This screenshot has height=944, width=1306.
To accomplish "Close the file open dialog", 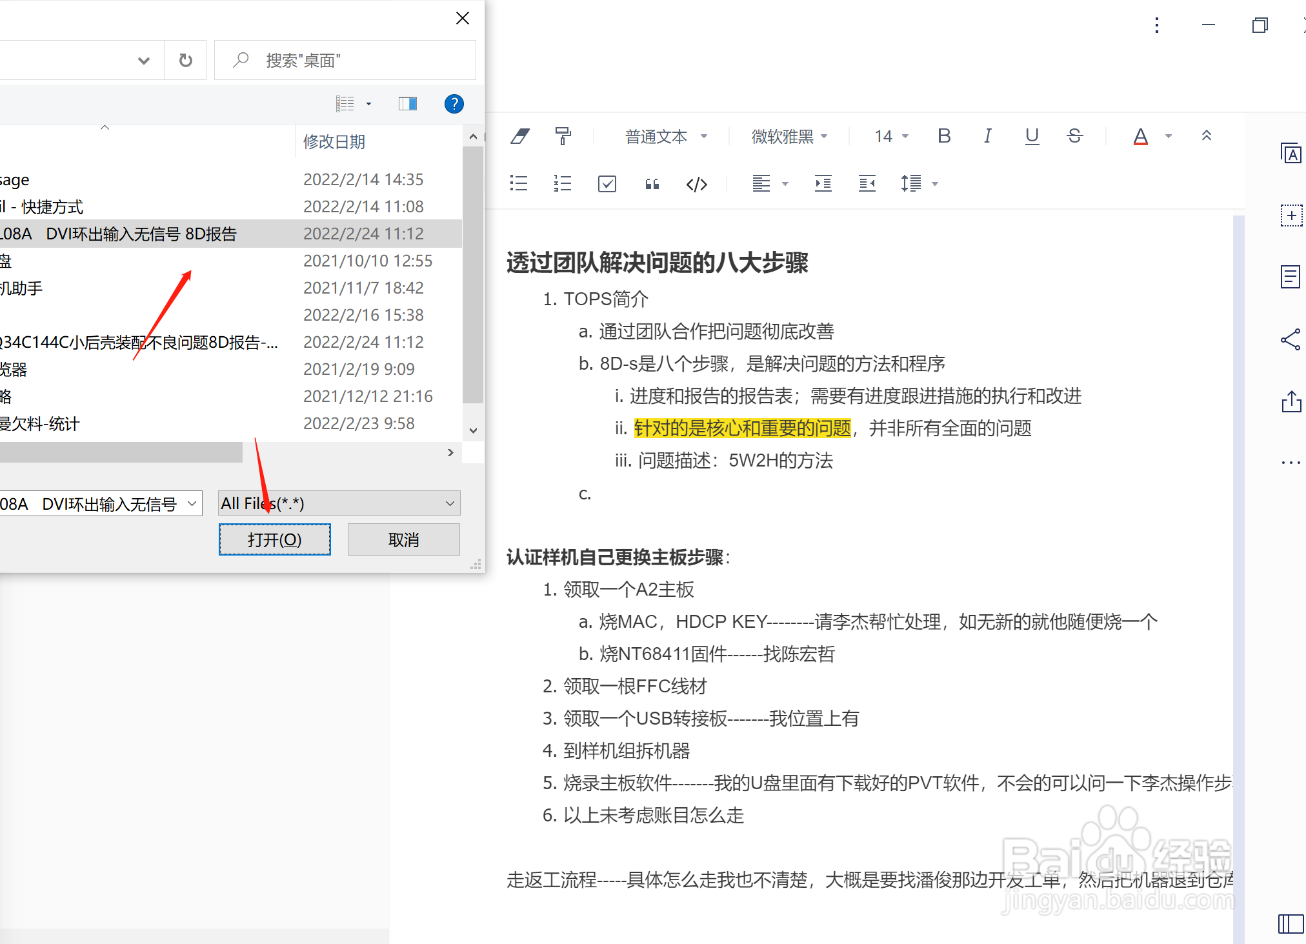I will point(463,18).
